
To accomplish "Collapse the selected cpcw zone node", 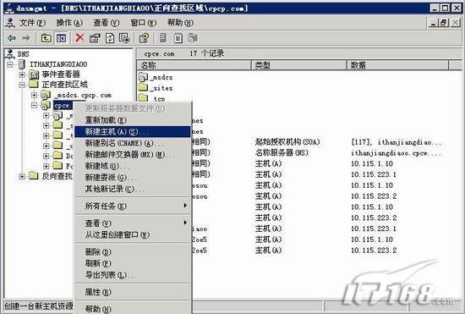I will pos(35,105).
